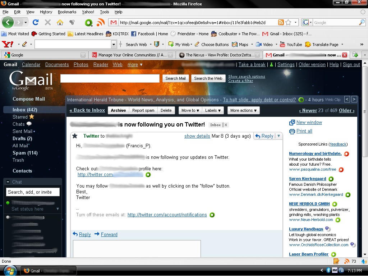368x276 pixels.
Task: Open the Move to dropdown
Action: [x=190, y=110]
